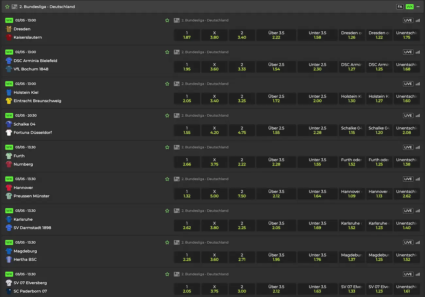Favorite the 2. Bundesliga league header star
The image size is (425, 297).
point(7,7)
